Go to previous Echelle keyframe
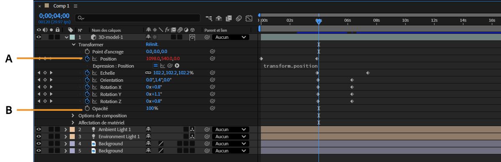Screen dimensions: 501x162 (x=39, y=73)
